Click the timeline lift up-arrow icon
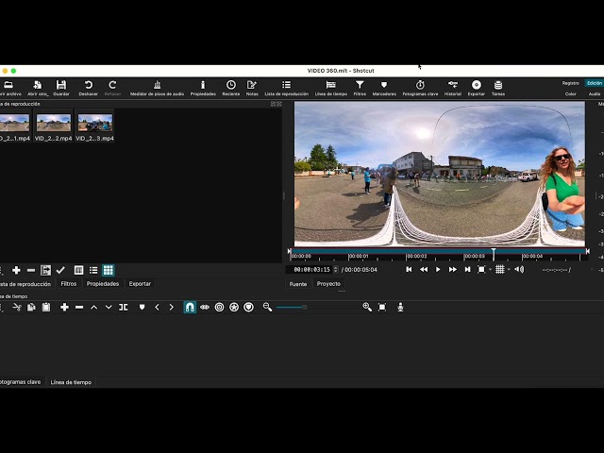The width and height of the screenshot is (604, 453). tap(94, 307)
